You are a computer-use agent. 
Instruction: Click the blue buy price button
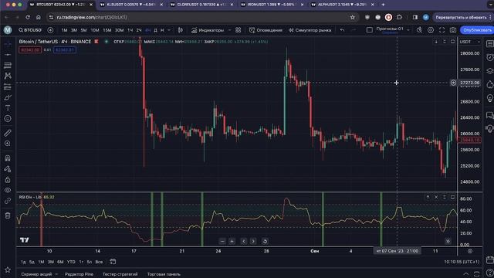coord(65,49)
